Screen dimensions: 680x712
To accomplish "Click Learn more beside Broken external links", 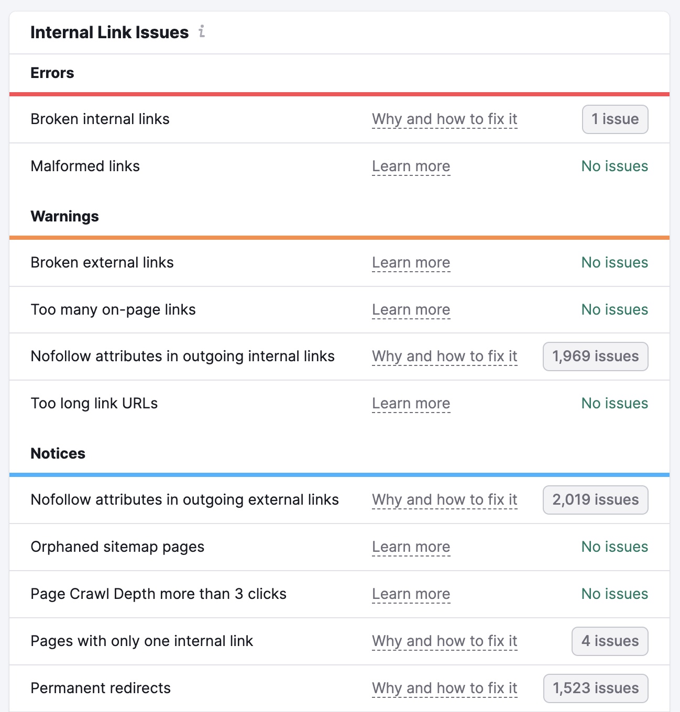I will [x=411, y=262].
